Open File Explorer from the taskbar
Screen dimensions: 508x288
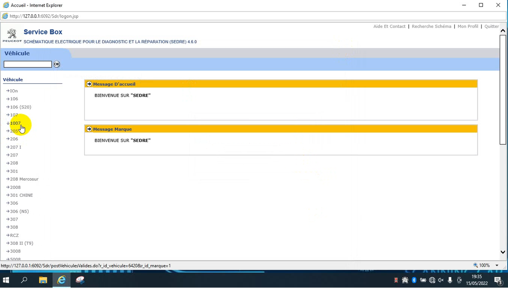43,280
